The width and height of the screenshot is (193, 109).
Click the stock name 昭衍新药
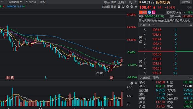[x=163, y=2]
